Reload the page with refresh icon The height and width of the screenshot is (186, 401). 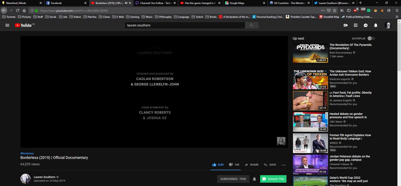[x=18, y=10]
